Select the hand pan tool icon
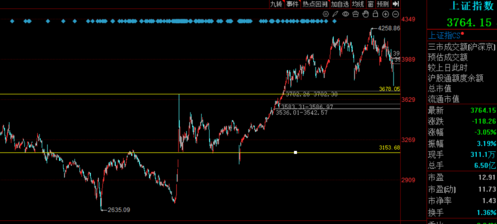Image resolution: width=497 pixels, height=224 pixels. point(365,14)
